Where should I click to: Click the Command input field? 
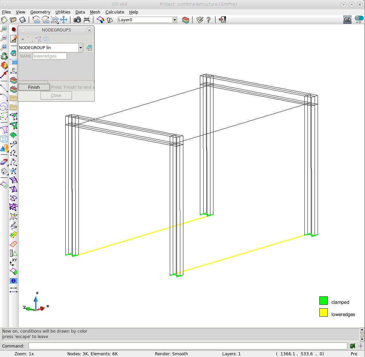pos(187,346)
